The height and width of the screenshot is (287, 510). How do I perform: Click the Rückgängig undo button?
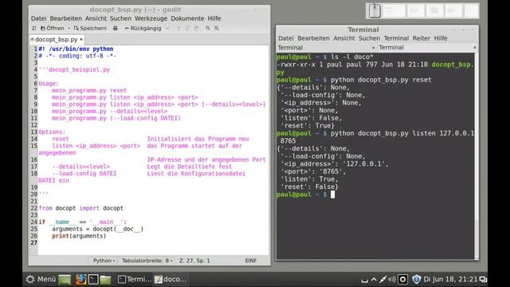coord(143,29)
